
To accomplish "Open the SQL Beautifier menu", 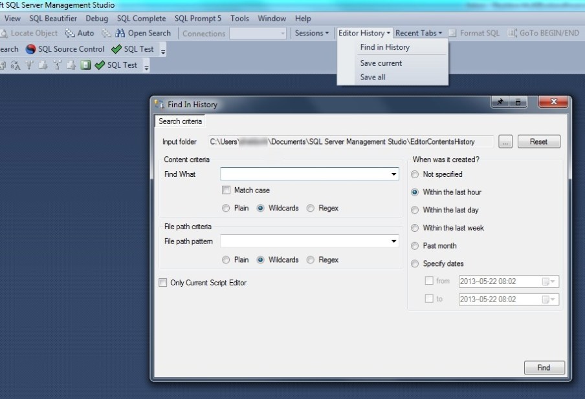I will click(53, 18).
